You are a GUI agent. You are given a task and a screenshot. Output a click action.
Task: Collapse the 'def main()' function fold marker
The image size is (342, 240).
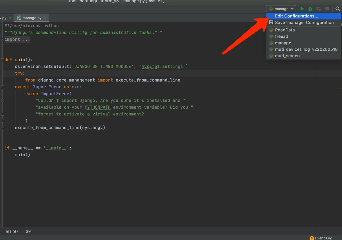pos(2,60)
